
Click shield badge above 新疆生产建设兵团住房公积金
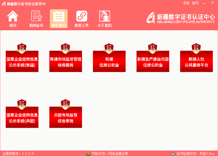click(153, 48)
